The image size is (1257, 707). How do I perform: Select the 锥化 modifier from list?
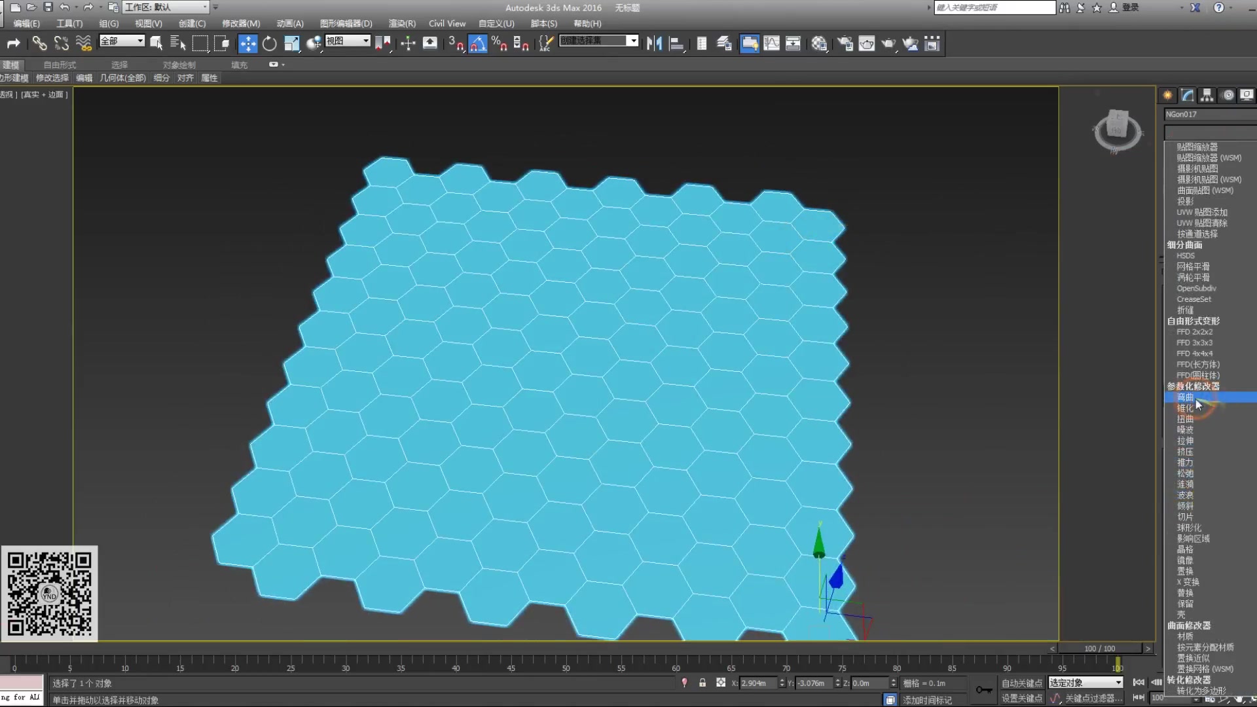tap(1184, 408)
